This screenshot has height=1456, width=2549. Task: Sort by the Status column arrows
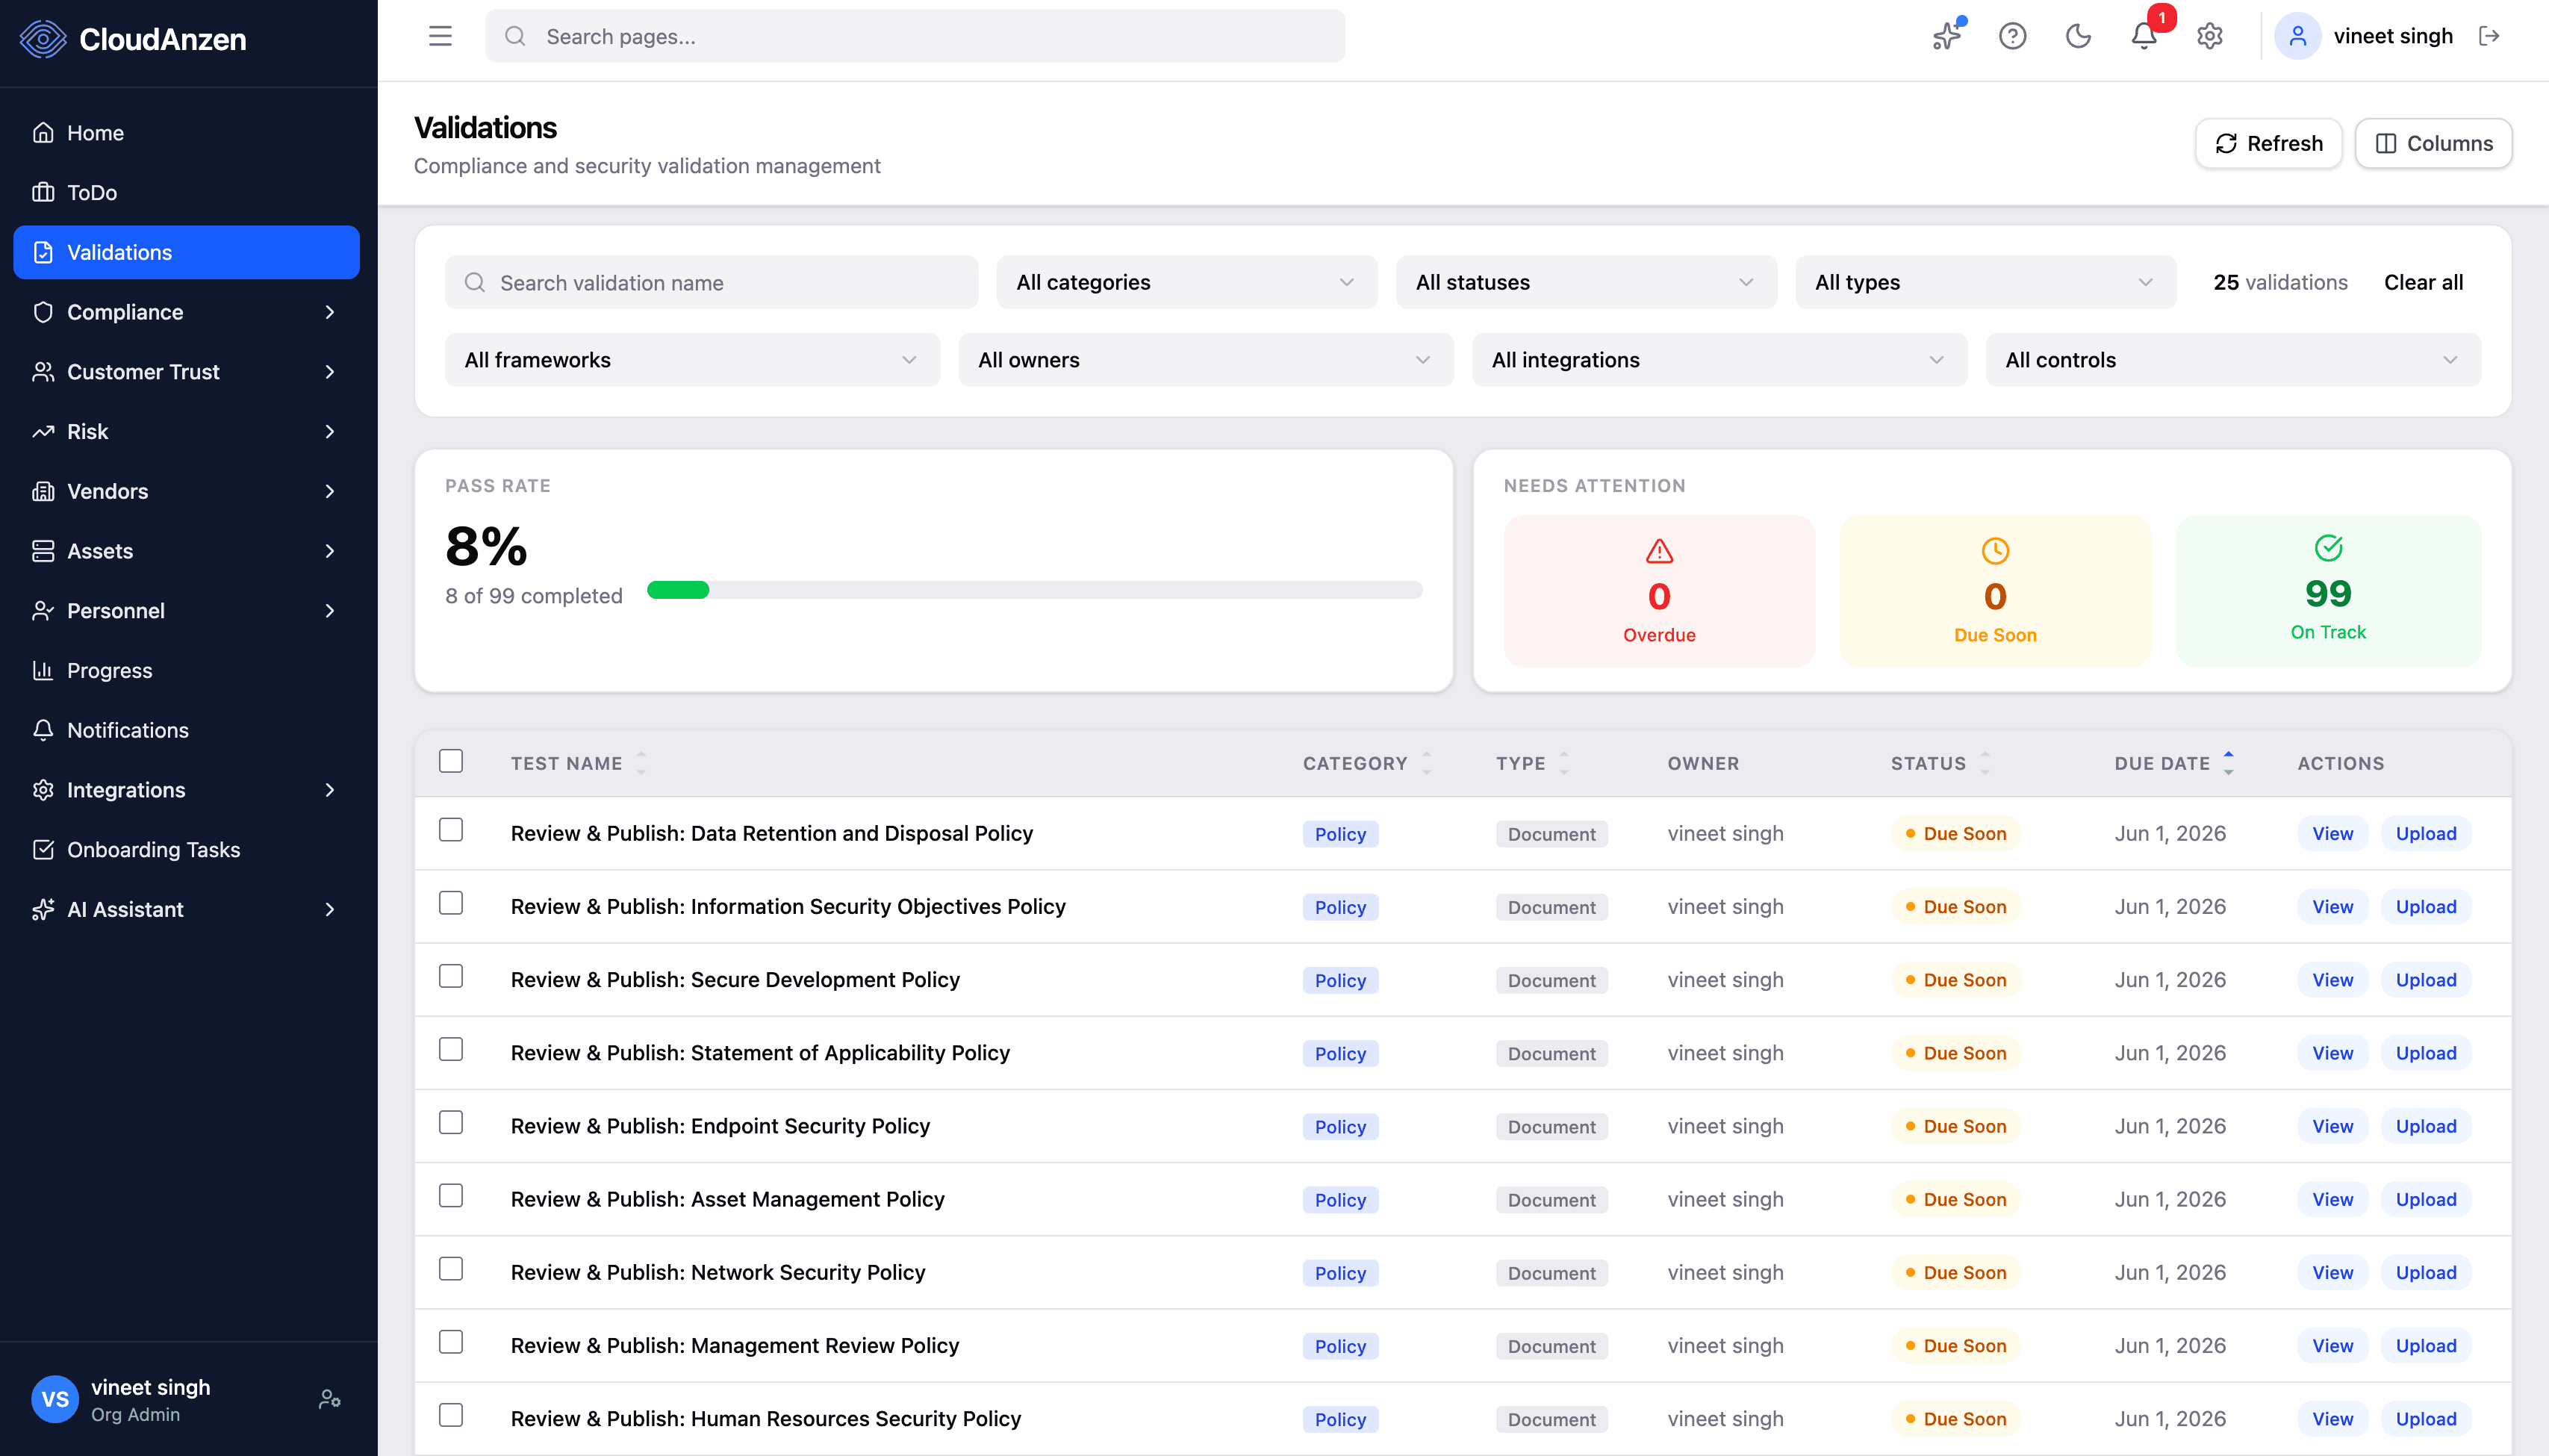click(1985, 763)
